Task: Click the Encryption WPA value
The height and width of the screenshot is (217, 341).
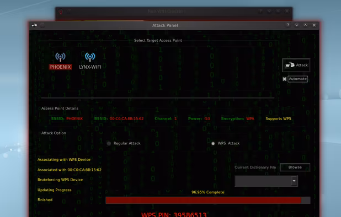Action: coord(250,119)
